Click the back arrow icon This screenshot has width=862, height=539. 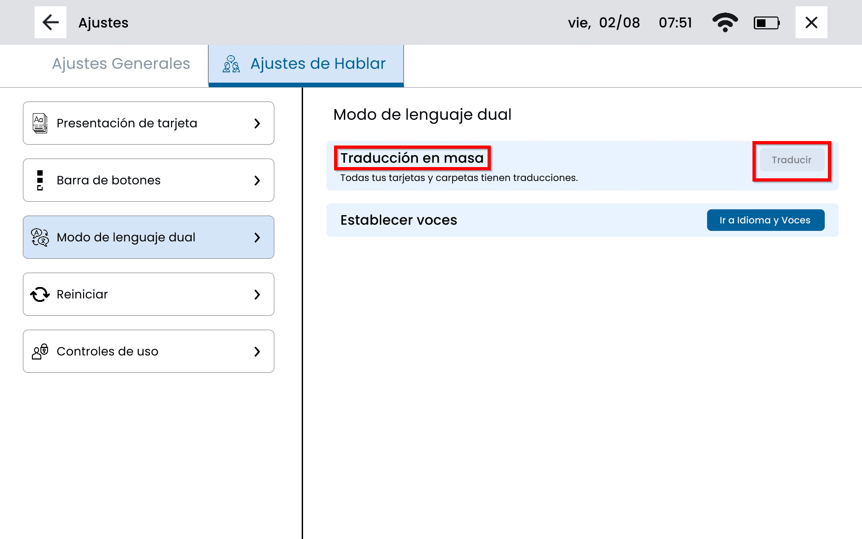click(x=50, y=22)
